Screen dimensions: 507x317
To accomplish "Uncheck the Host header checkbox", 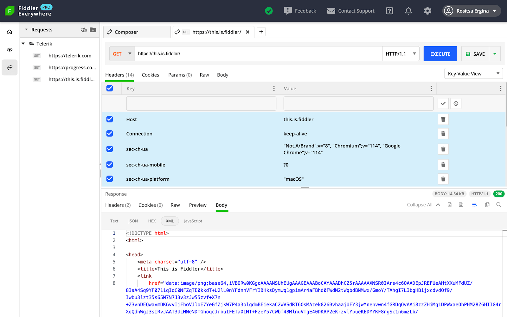I will [x=110, y=119].
